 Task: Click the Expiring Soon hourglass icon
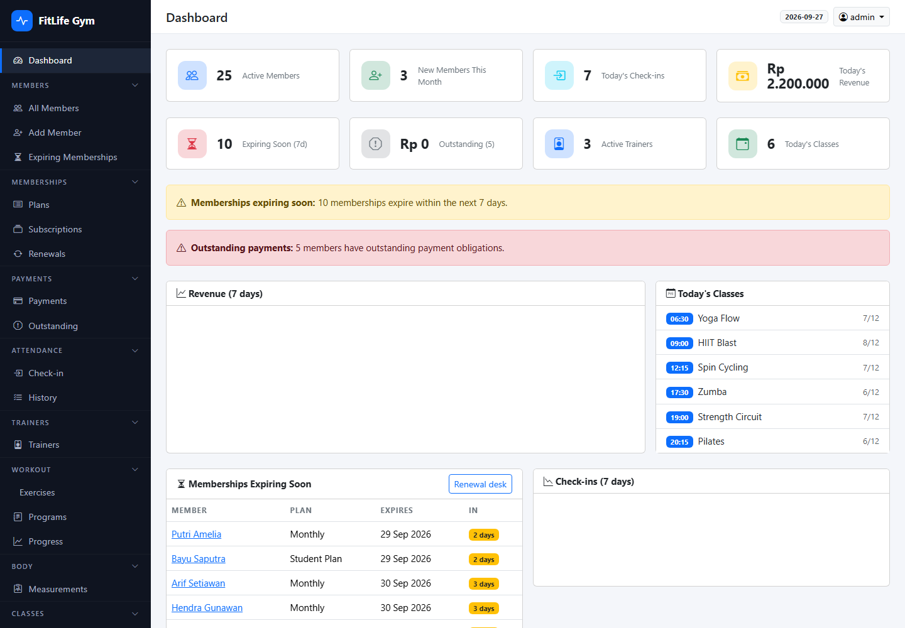tap(192, 144)
